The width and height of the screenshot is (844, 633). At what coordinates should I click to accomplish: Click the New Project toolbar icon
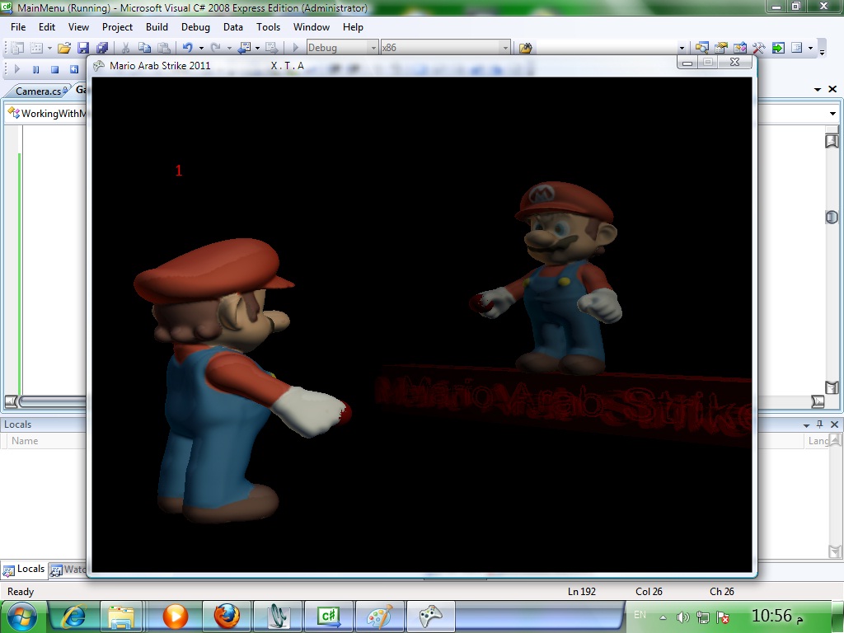[17, 48]
